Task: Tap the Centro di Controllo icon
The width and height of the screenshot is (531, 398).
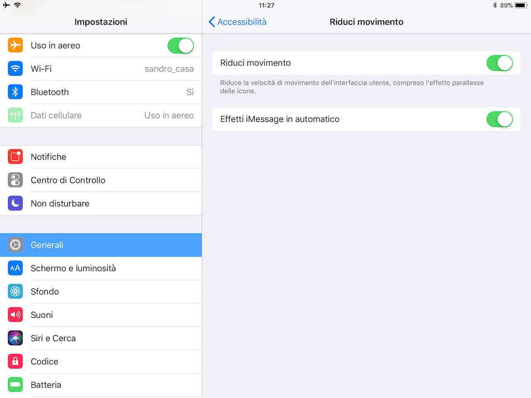Action: click(x=15, y=180)
